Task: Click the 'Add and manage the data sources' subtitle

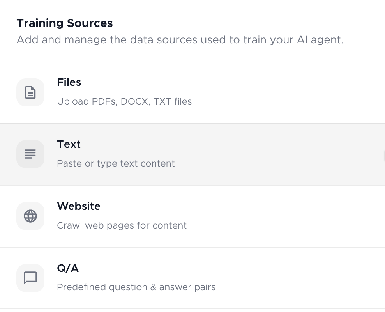Action: pyautogui.click(x=180, y=40)
